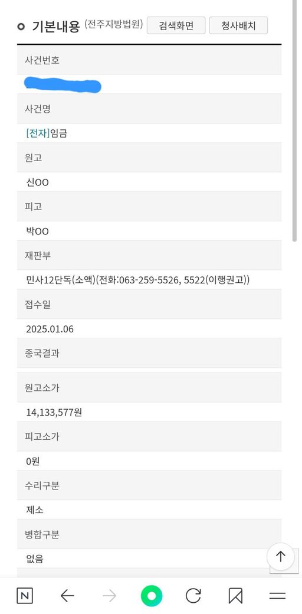
Task: Open the Naver home icon
Action: 25,596
